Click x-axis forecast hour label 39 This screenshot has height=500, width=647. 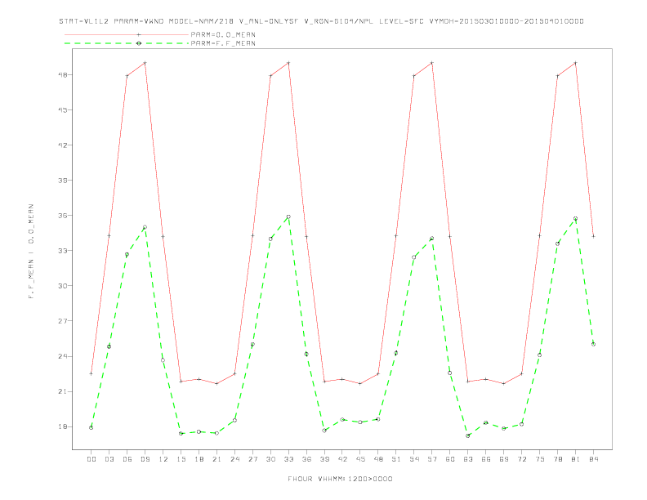(x=324, y=459)
